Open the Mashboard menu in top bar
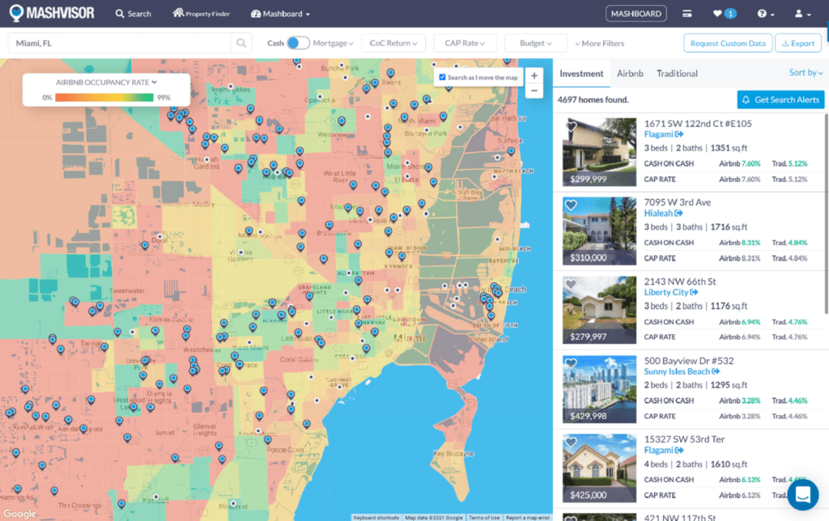Viewport: 829px width, 521px height. 279,13
